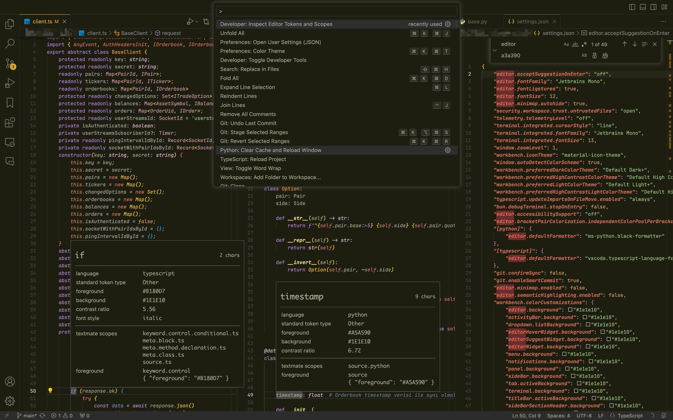
Task: Collapse the replace row in find widget
Action: pyautogui.click(x=495, y=50)
